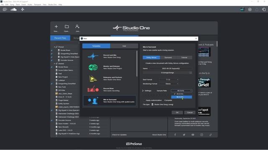Open the File menu
This screenshot has width=268, height=150.
pos(2,5)
